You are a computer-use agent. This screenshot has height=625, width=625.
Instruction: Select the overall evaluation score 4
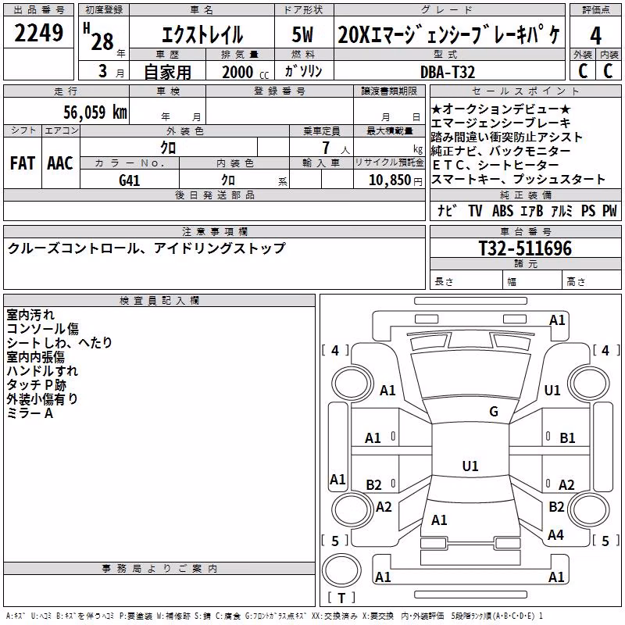595,35
